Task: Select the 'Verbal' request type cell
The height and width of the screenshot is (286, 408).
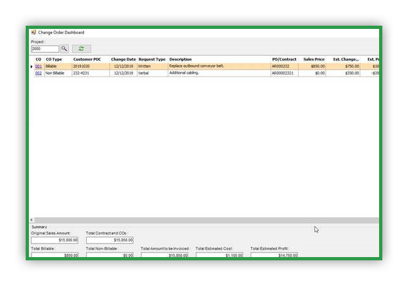Action: click(152, 73)
